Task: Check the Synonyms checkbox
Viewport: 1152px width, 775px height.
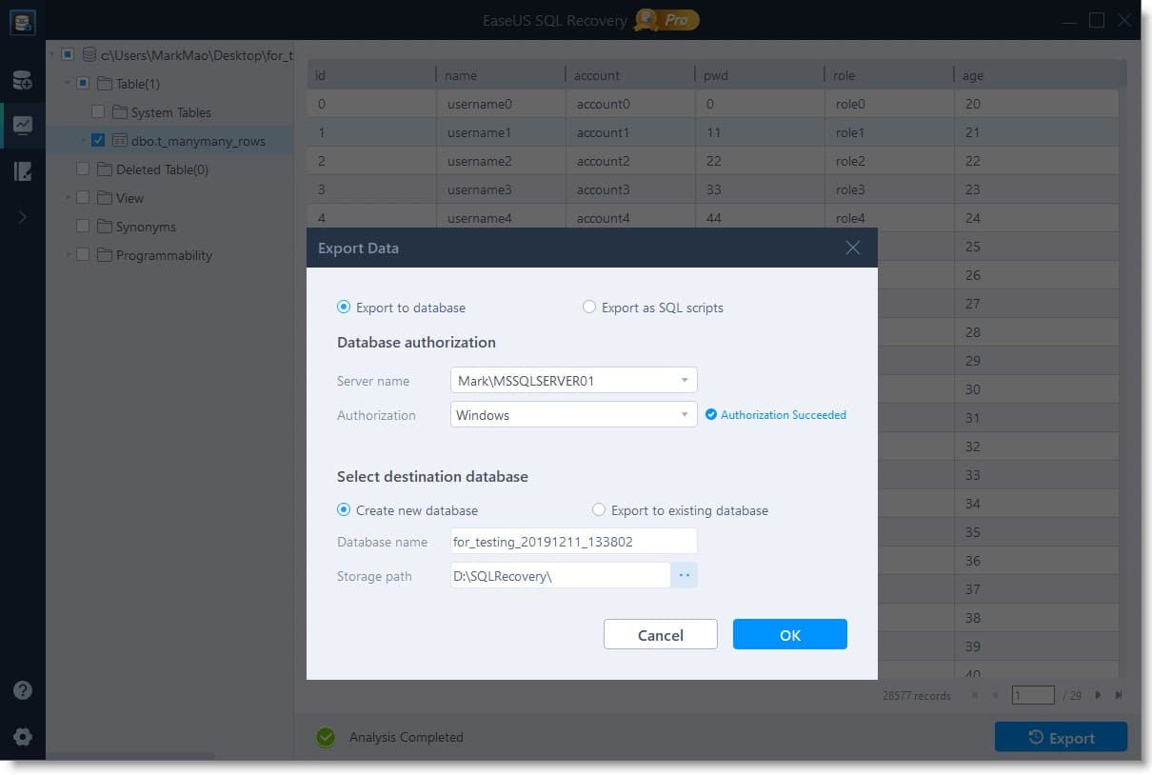Action: pos(83,227)
